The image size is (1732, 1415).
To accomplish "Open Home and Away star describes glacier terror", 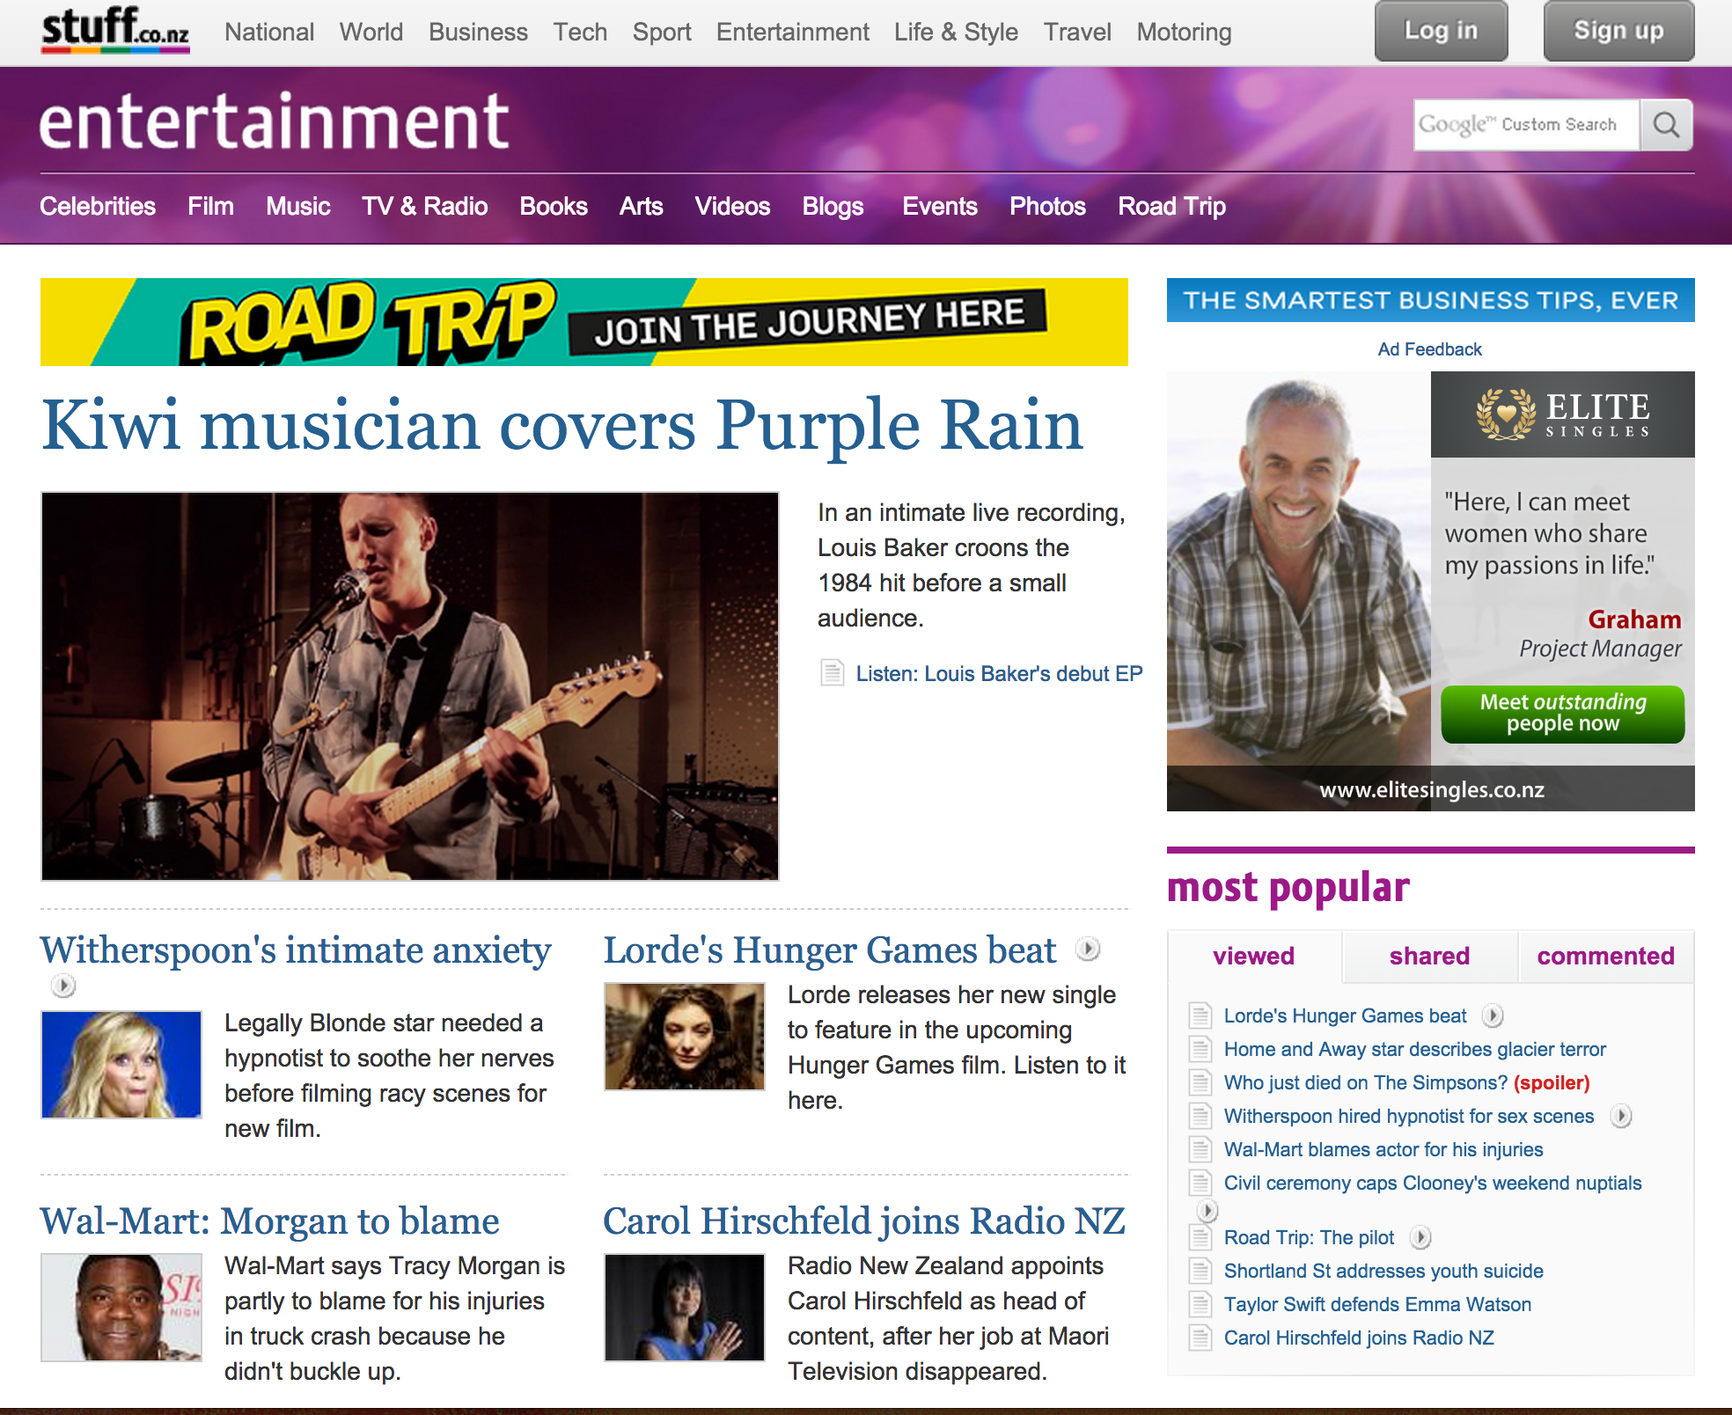I will tap(1415, 1049).
